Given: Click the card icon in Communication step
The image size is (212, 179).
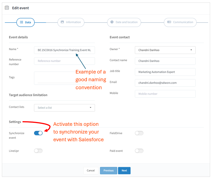Looking at the screenshot, I should [x=169, y=22].
